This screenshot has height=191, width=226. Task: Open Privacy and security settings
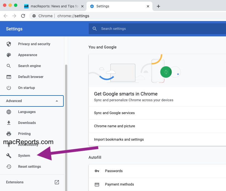click(x=32, y=44)
